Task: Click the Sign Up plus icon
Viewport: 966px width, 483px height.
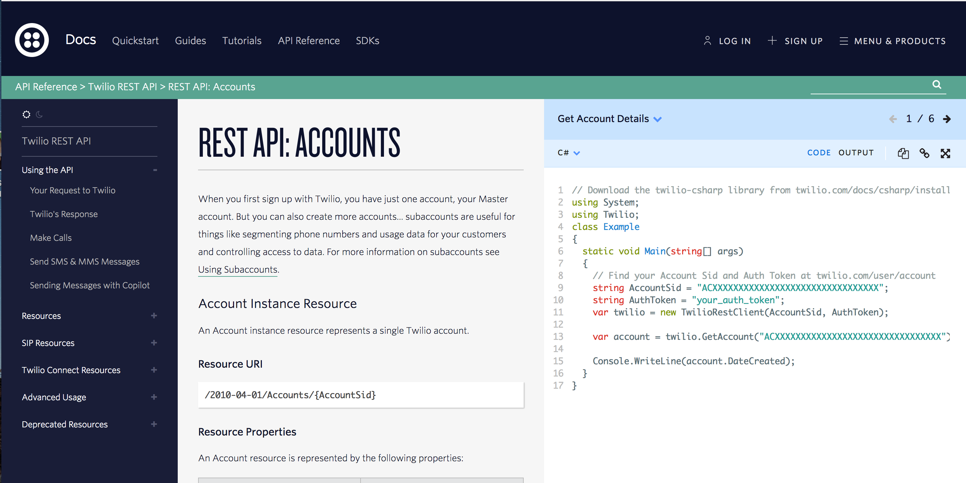Action: pyautogui.click(x=772, y=40)
